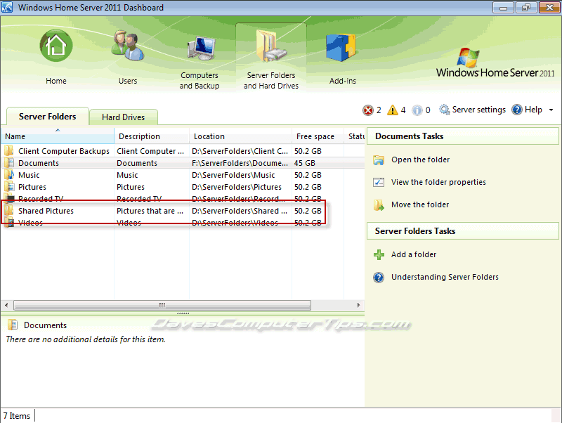Click the warning alert count 4
The width and height of the screenshot is (562, 423).
(403, 110)
